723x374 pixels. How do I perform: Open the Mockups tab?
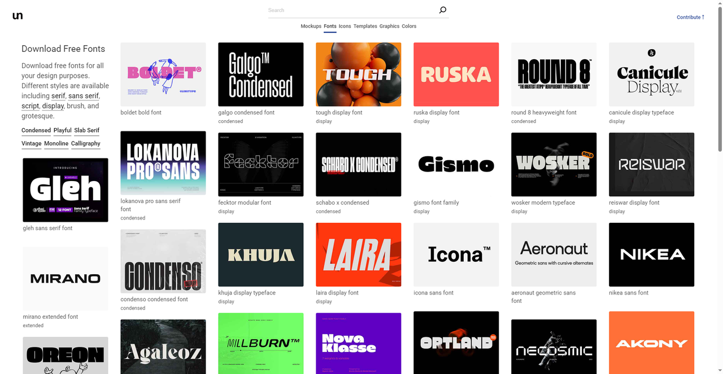coord(311,27)
